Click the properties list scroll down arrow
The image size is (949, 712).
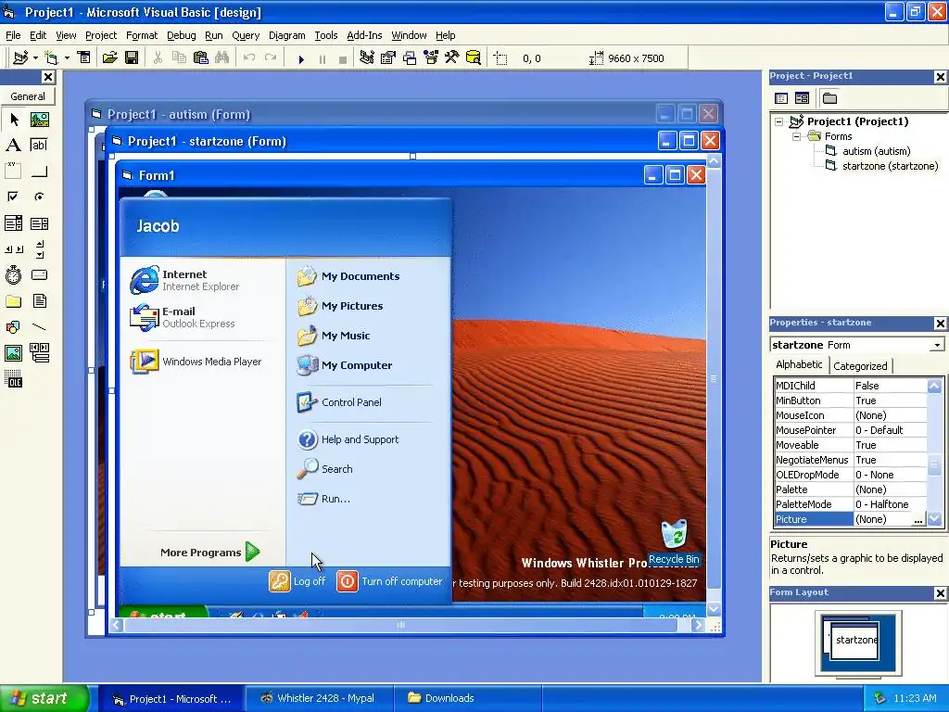point(934,519)
